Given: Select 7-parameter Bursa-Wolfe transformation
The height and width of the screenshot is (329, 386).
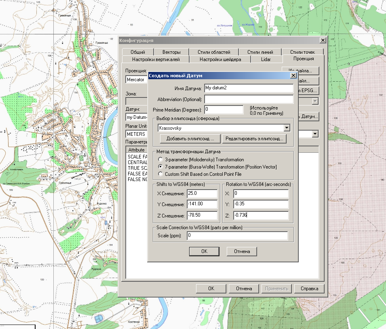Looking at the screenshot, I should 161,167.
